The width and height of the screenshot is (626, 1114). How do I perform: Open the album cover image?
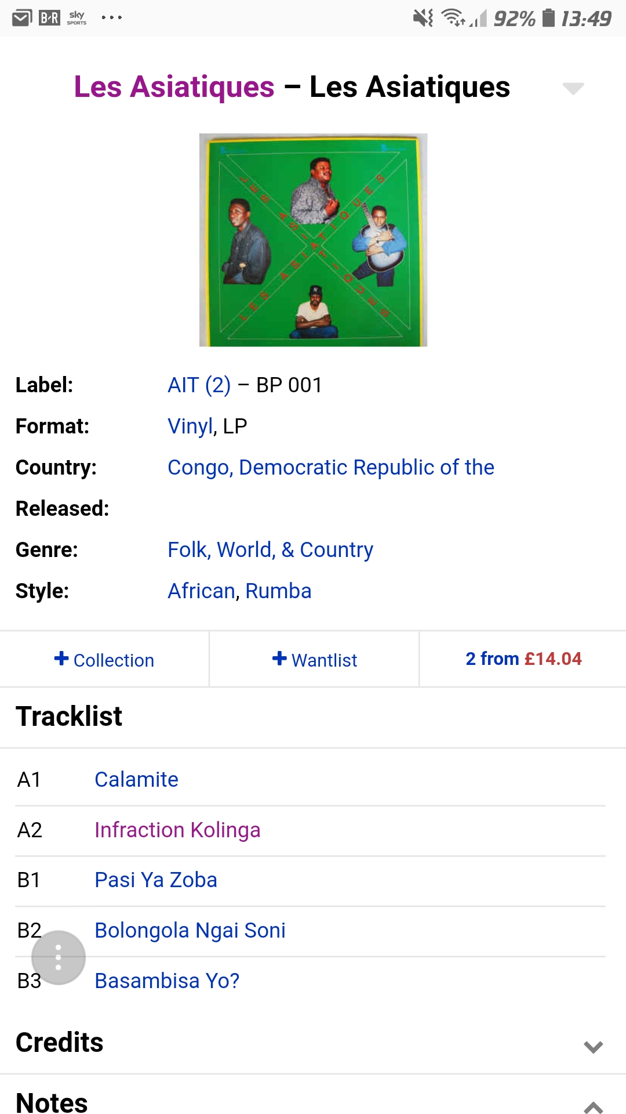[314, 240]
